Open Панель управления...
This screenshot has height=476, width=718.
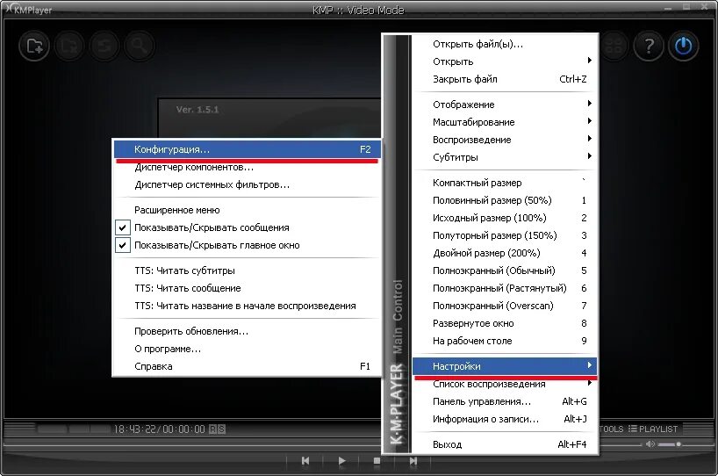[x=505, y=401]
